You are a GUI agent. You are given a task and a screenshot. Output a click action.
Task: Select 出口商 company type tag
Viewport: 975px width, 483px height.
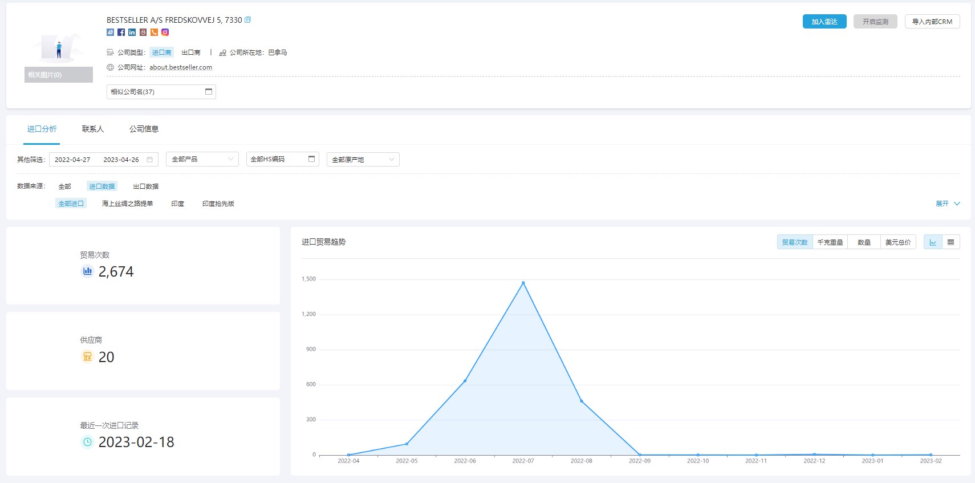(x=191, y=52)
